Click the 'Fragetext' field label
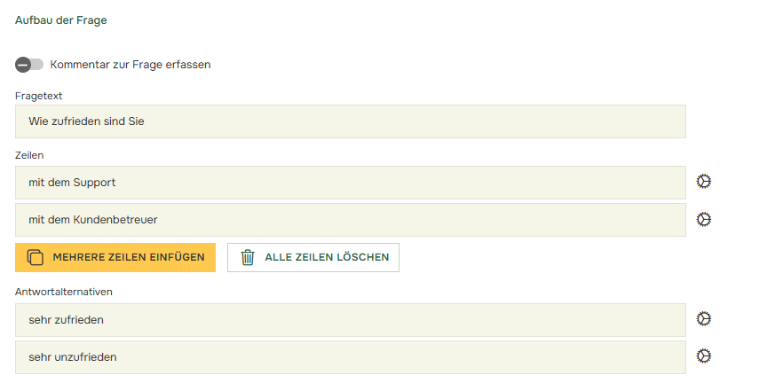This screenshot has width=783, height=383. coord(39,96)
